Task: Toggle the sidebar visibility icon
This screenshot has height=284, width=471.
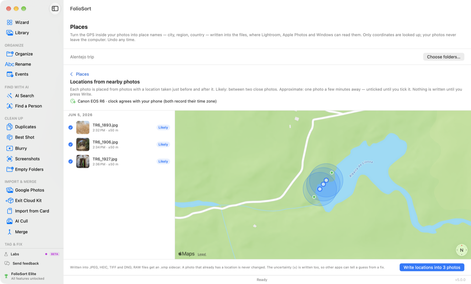Action: coord(55,8)
